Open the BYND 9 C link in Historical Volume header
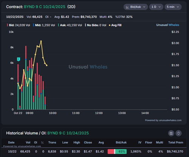The image size is (189, 157). pos(68,133)
